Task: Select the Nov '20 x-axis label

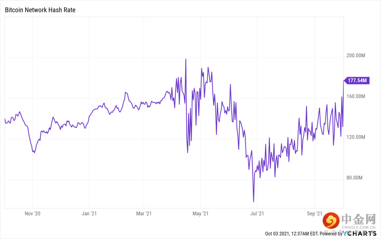Action: [x=32, y=213]
